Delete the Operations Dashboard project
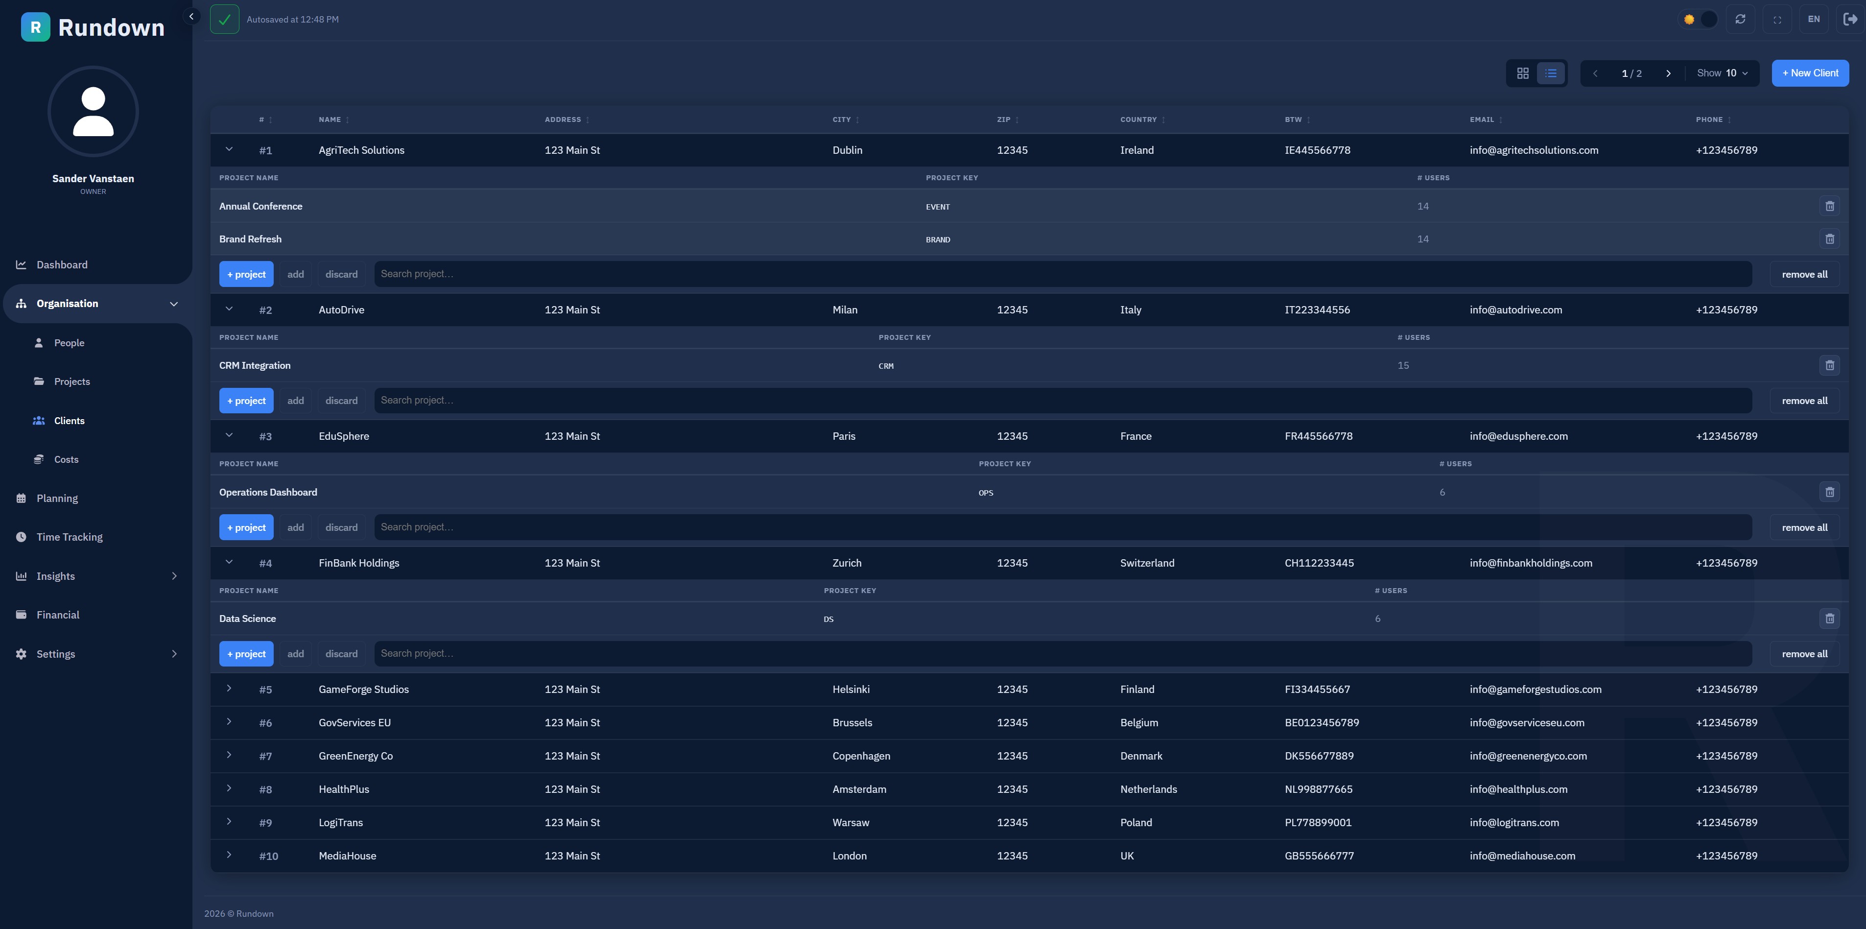Viewport: 1866px width, 929px height. [1829, 492]
